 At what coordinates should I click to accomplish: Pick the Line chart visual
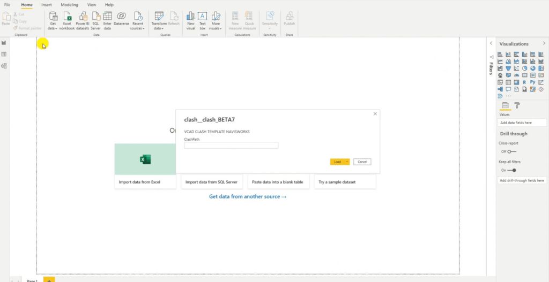click(500, 61)
